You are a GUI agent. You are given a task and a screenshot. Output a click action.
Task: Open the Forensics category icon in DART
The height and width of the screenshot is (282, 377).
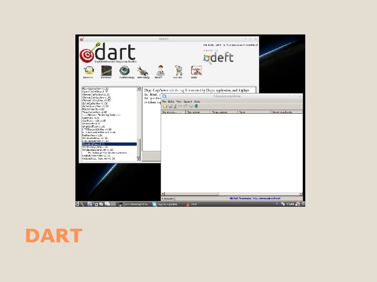[106, 71]
